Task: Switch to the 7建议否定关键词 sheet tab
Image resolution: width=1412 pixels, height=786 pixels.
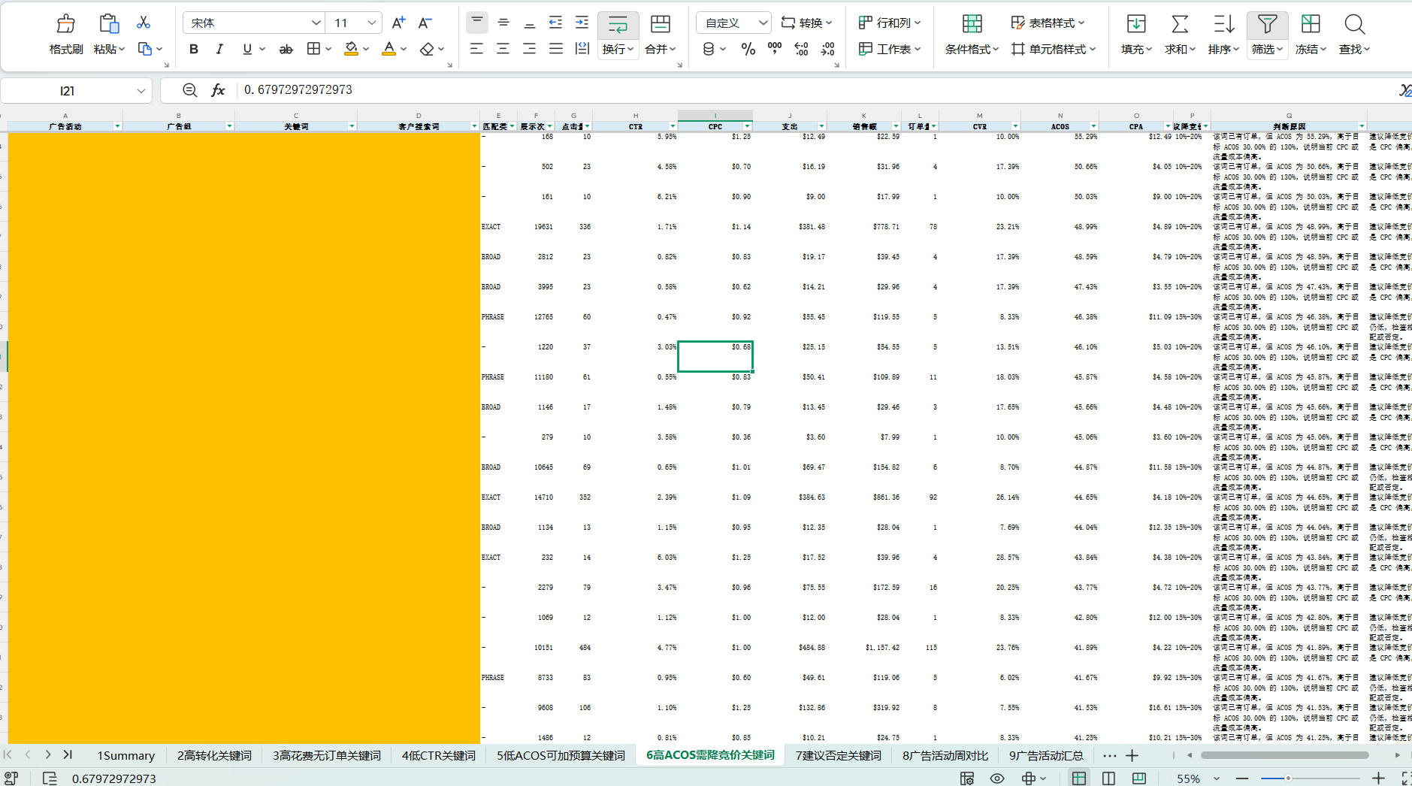Action: pyautogui.click(x=838, y=755)
